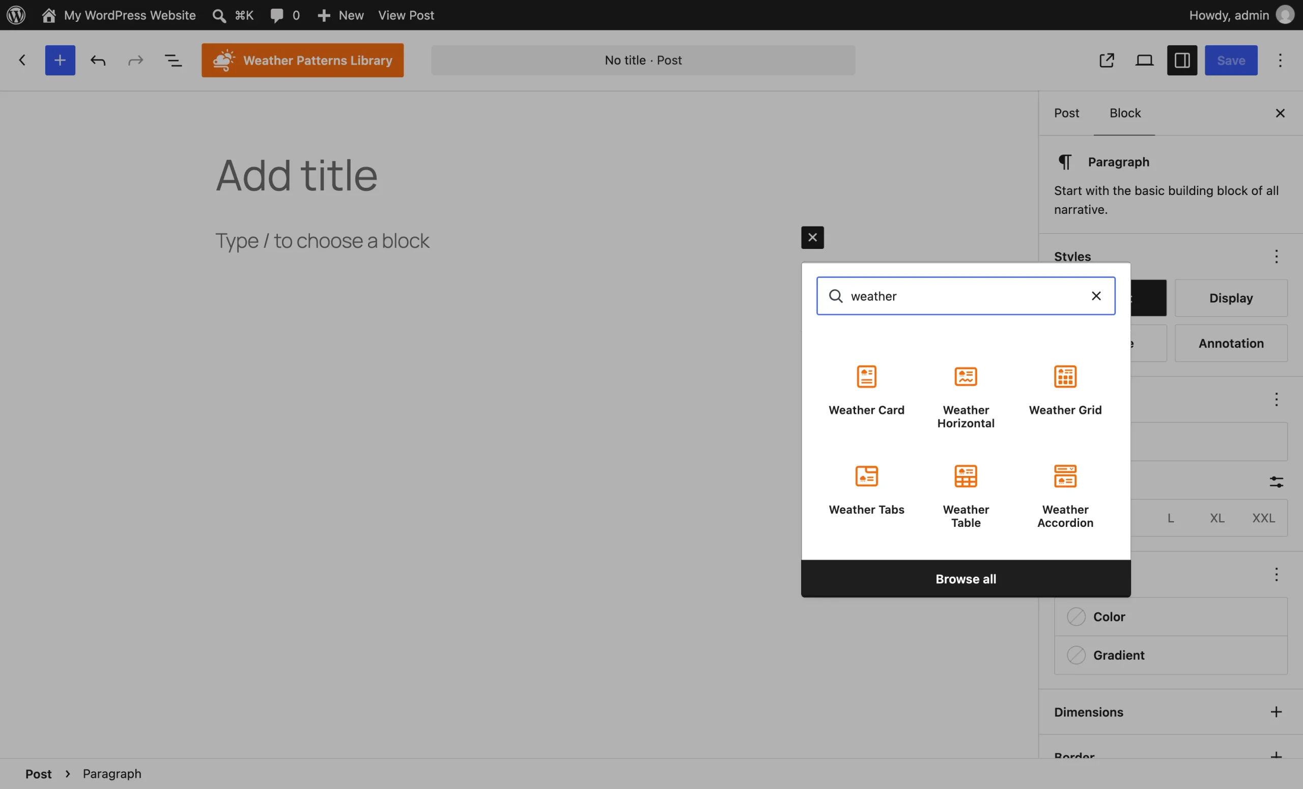Save the post
The width and height of the screenshot is (1303, 789).
tap(1231, 60)
